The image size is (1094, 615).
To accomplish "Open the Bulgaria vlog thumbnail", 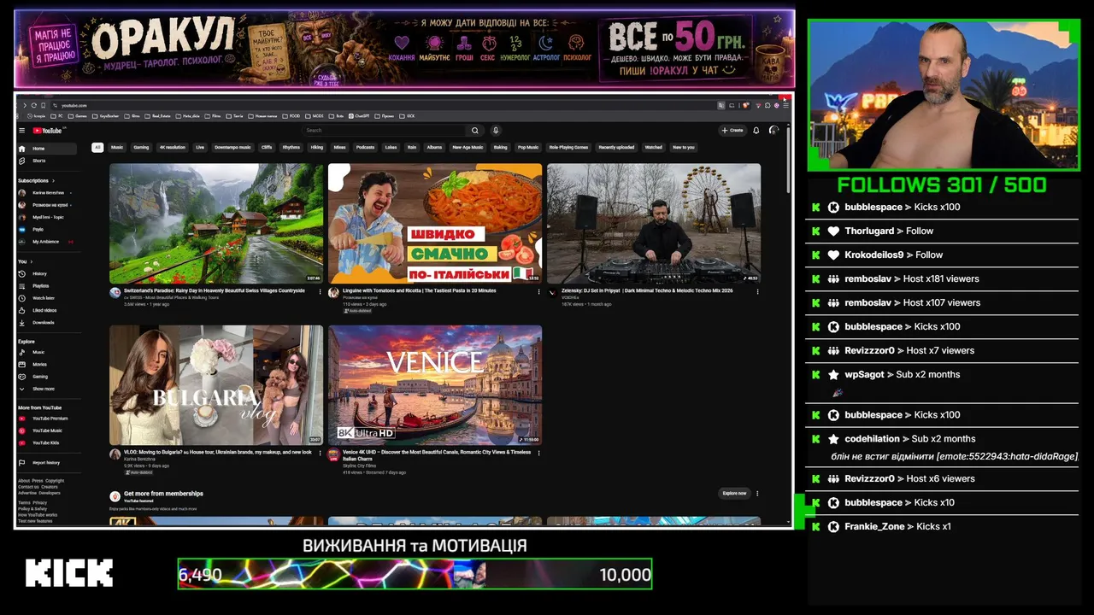I will [216, 385].
